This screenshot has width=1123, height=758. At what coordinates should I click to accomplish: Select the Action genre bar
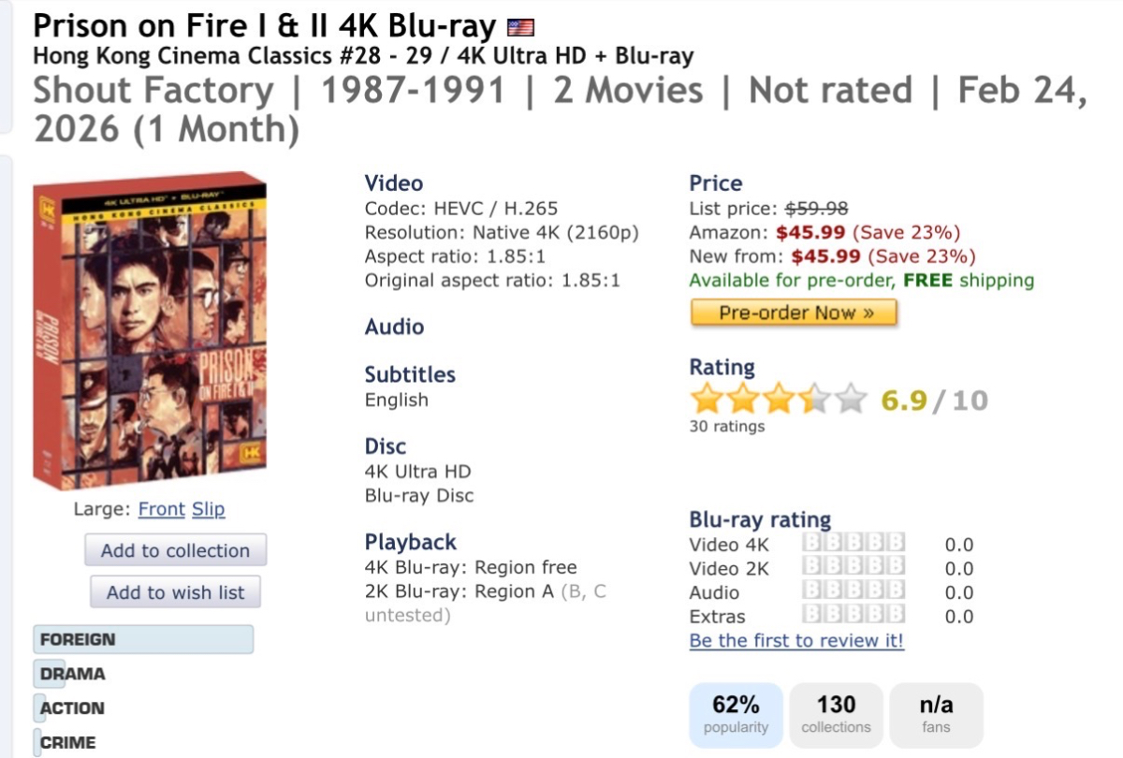[x=71, y=708]
